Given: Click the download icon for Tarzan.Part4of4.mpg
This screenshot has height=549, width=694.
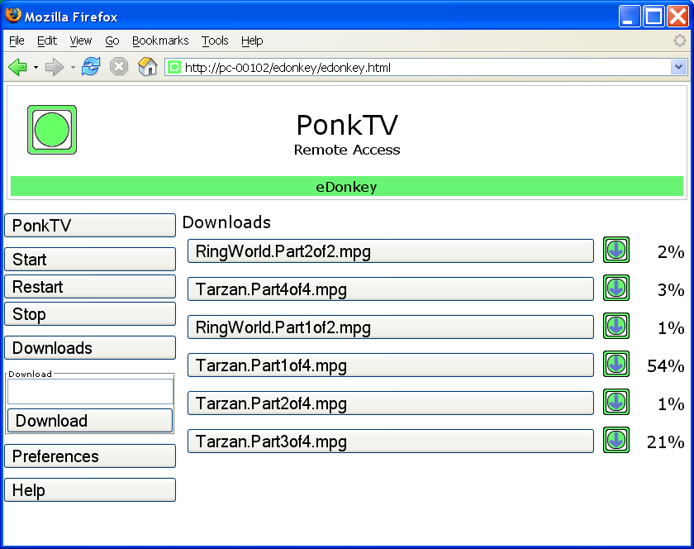Looking at the screenshot, I should point(616,288).
